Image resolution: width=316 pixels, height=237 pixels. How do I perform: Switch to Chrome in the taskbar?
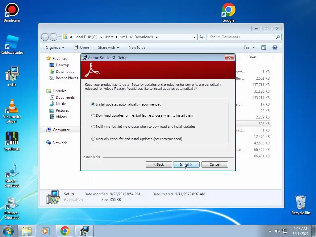pyautogui.click(x=65, y=231)
